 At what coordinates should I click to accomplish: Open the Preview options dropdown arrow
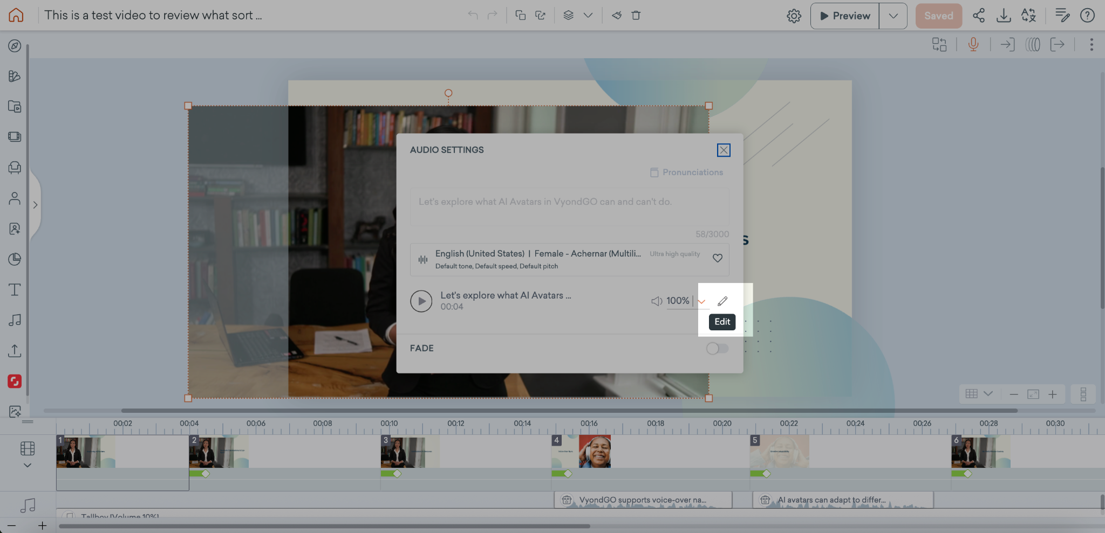click(x=893, y=16)
